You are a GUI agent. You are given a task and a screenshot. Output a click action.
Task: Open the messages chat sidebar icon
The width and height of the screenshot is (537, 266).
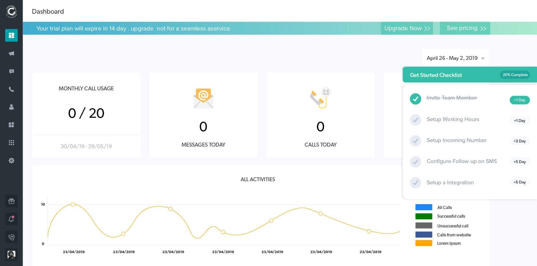(11, 71)
